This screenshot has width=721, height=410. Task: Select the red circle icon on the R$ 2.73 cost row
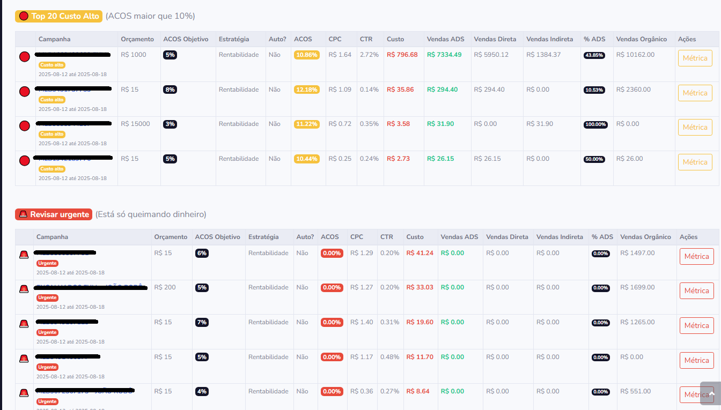(x=24, y=161)
